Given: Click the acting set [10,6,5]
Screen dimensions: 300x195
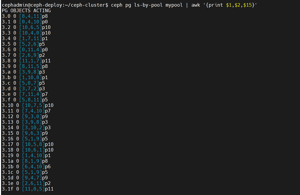Looking at the screenshot, I should [31, 27].
